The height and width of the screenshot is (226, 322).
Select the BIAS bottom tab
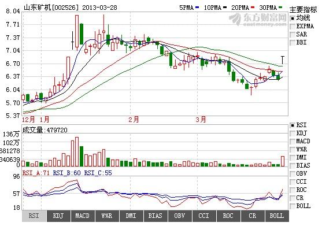coord(156,216)
